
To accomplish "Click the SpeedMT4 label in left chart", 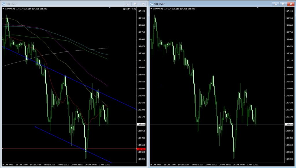I will (127, 9).
